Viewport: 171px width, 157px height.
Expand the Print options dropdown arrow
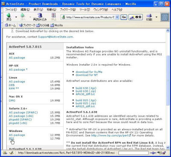tap(156, 17)
